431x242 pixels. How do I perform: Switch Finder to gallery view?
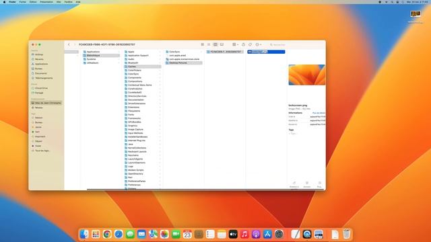[222, 44]
